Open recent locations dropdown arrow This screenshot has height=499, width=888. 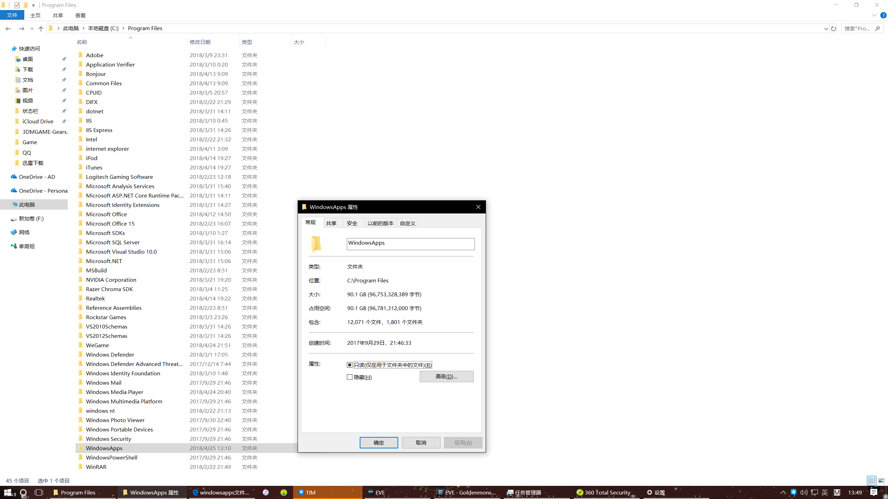tap(32, 28)
